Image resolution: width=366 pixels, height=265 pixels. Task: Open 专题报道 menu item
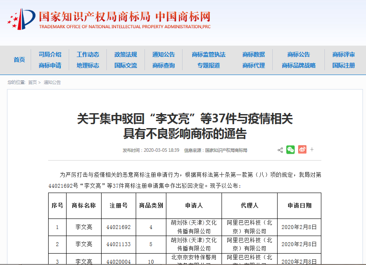point(209,65)
